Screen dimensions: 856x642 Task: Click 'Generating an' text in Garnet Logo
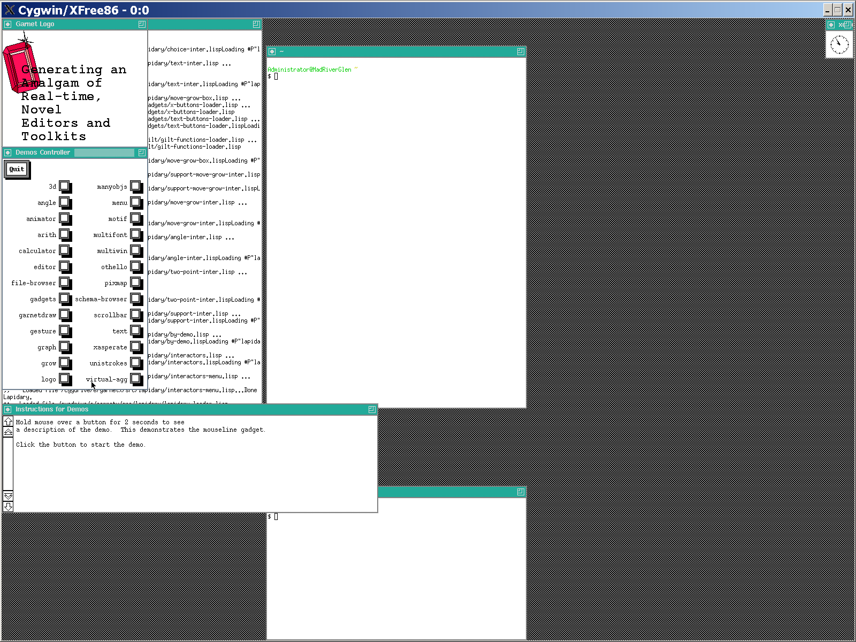tap(74, 70)
